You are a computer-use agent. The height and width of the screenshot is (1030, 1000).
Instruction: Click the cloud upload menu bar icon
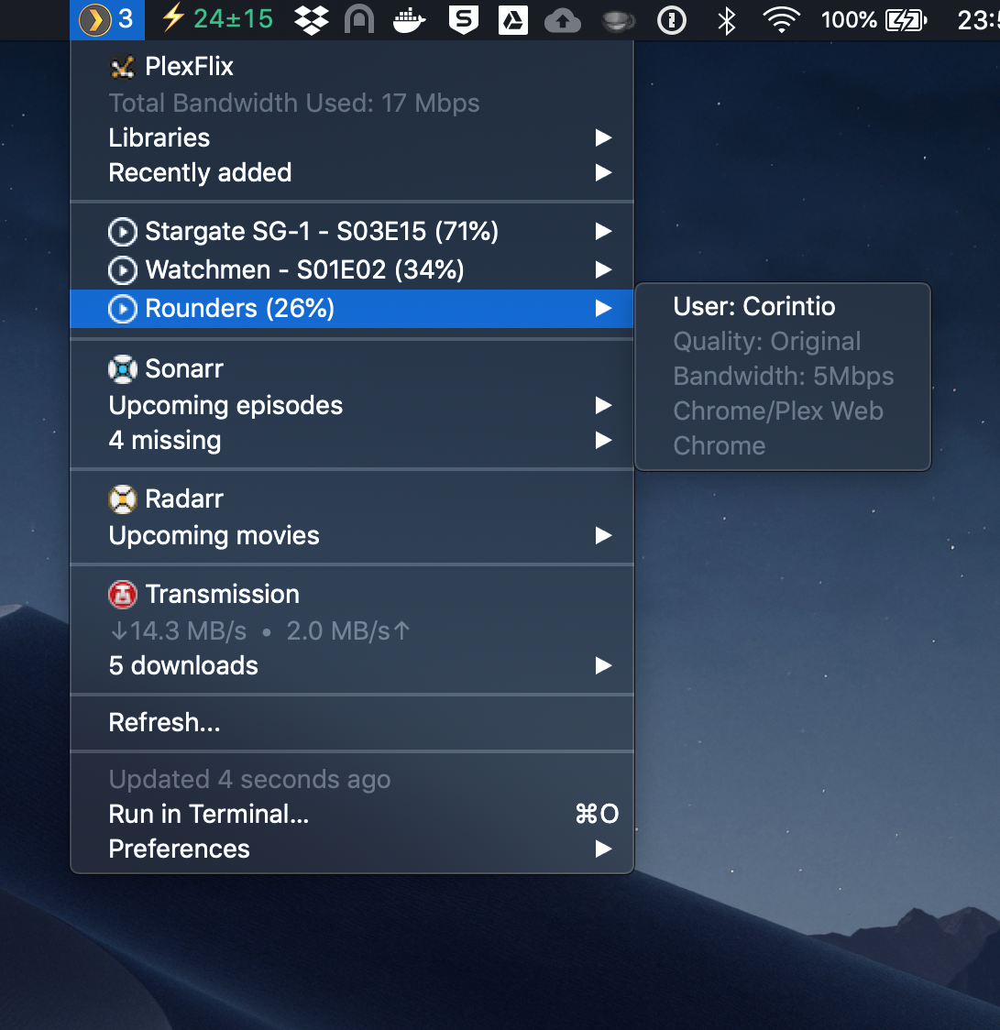pos(563,20)
